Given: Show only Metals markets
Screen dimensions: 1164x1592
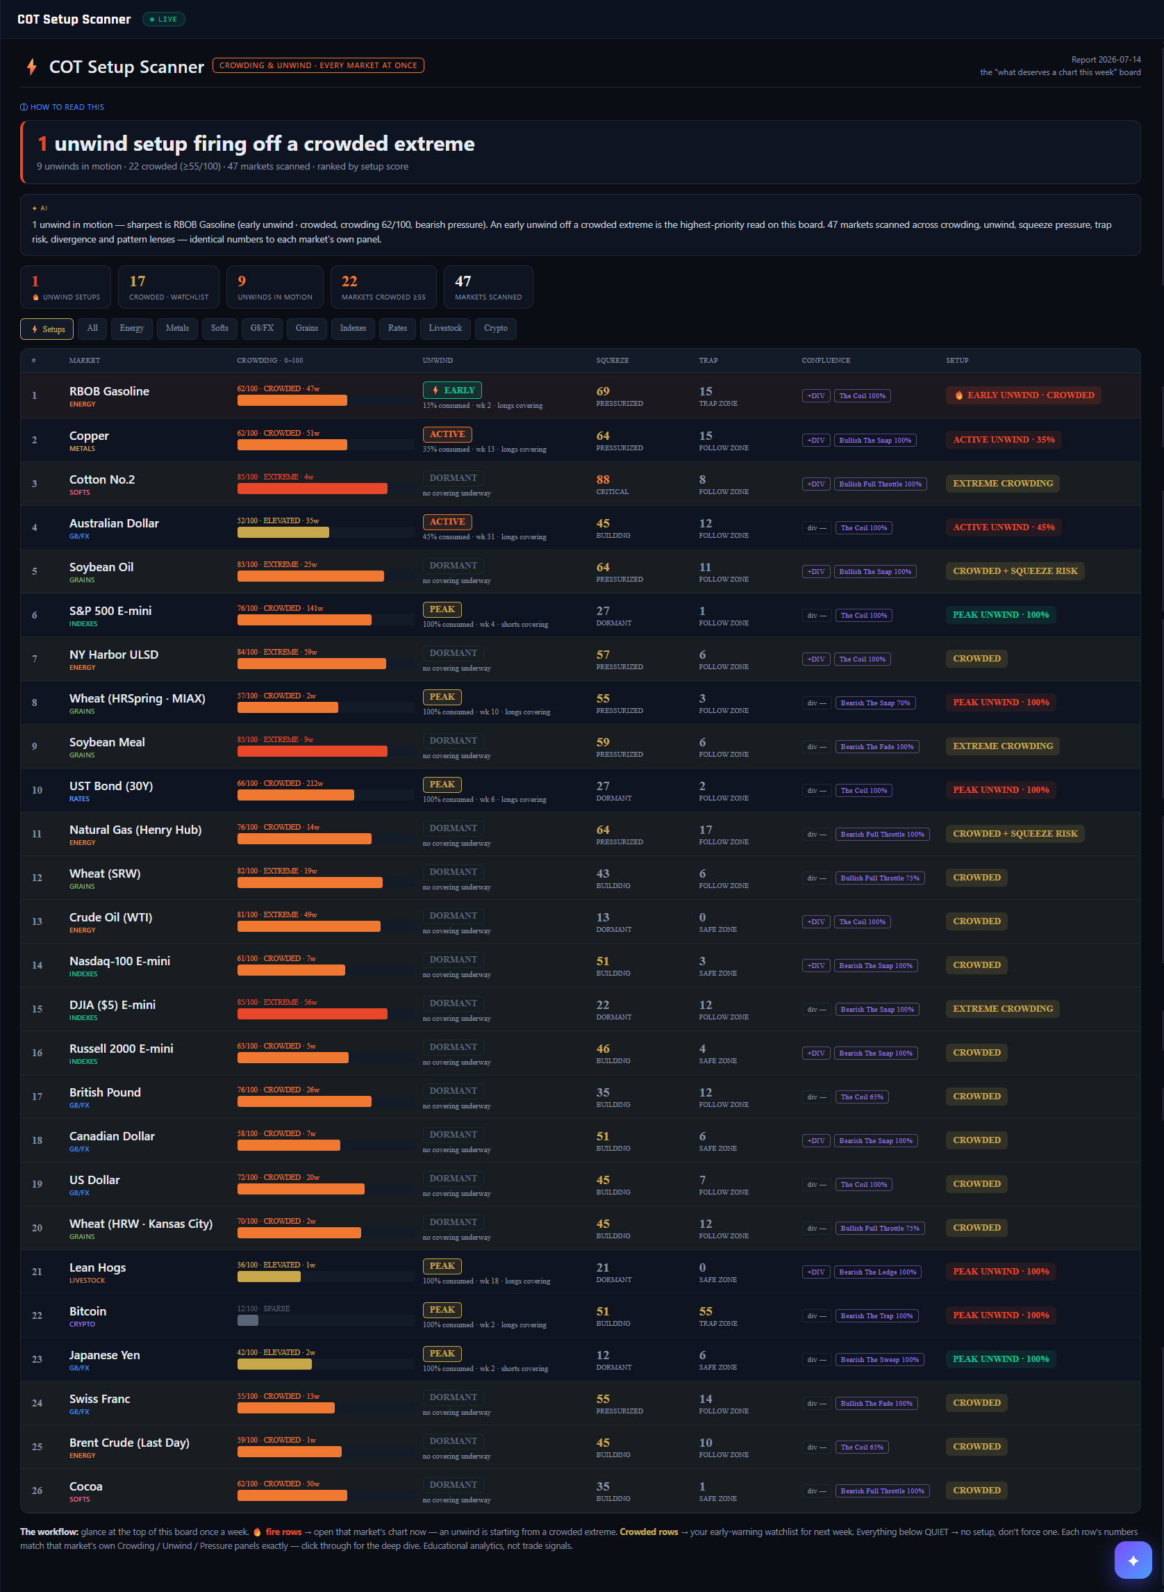Looking at the screenshot, I should point(178,329).
